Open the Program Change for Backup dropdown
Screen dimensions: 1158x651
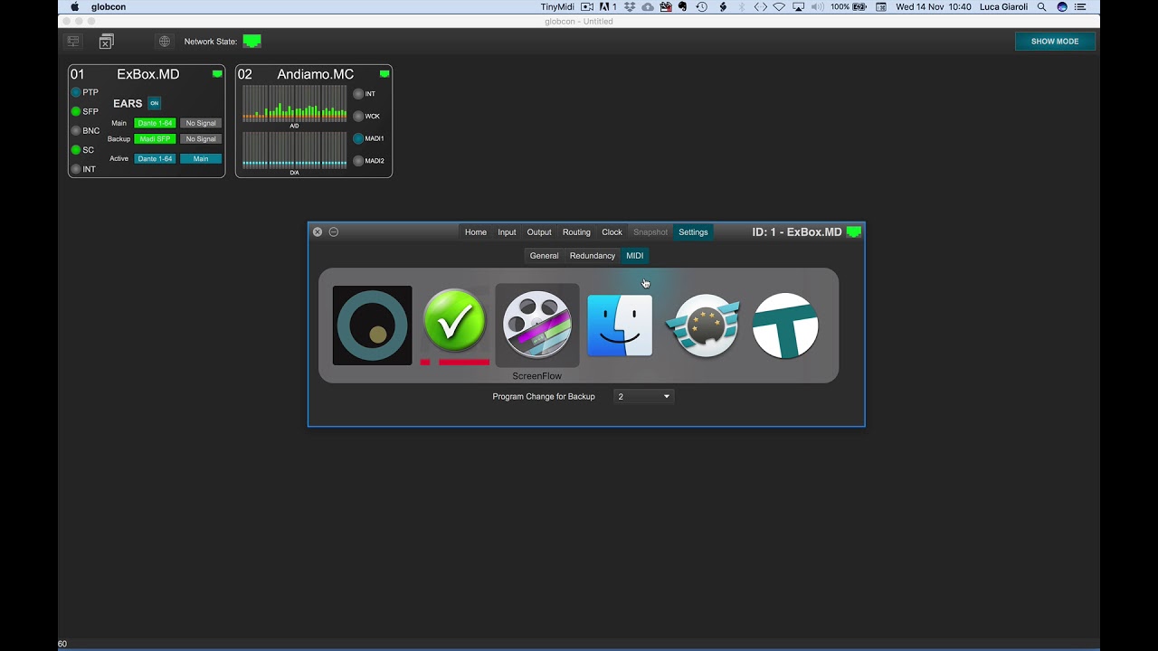644,396
